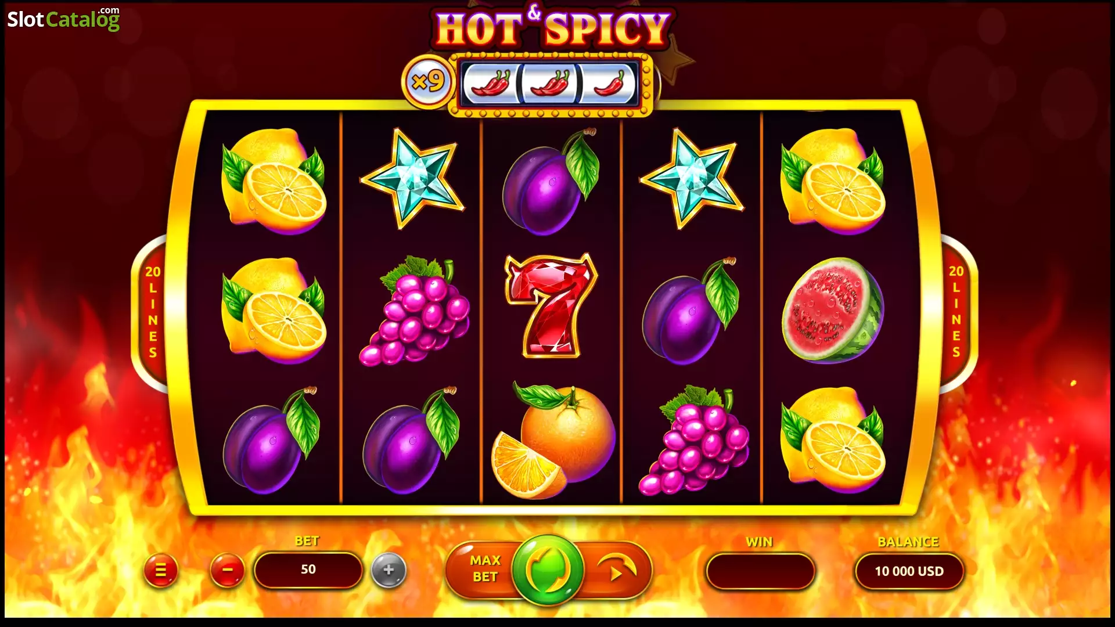This screenshot has height=627, width=1115.
Task: Click the x9 multiplier badge
Action: pyautogui.click(x=429, y=82)
